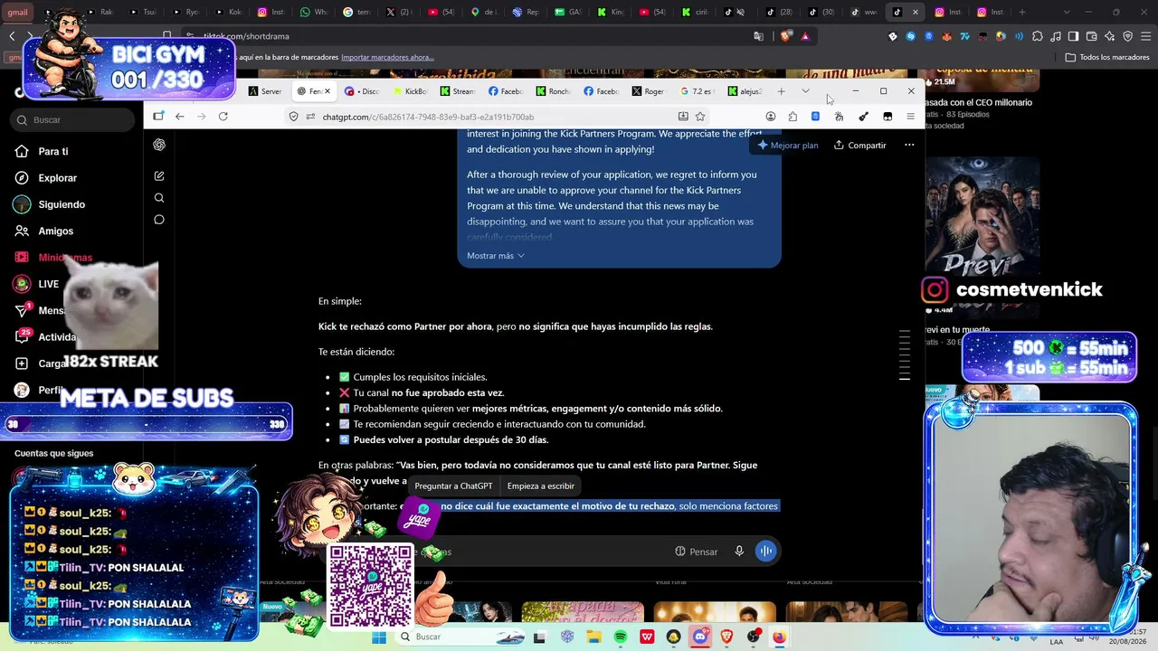
Task: Open Para ti in TikTok sidebar
Action: [52, 152]
